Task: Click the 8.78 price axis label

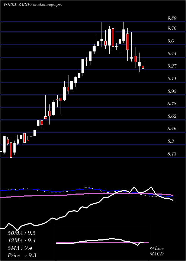Action: pyautogui.click(x=172, y=104)
